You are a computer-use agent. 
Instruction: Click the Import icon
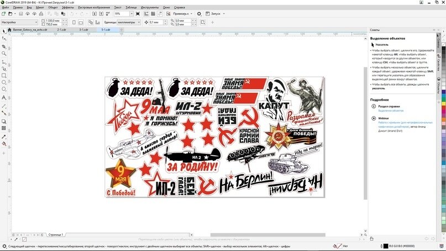tap(95, 14)
